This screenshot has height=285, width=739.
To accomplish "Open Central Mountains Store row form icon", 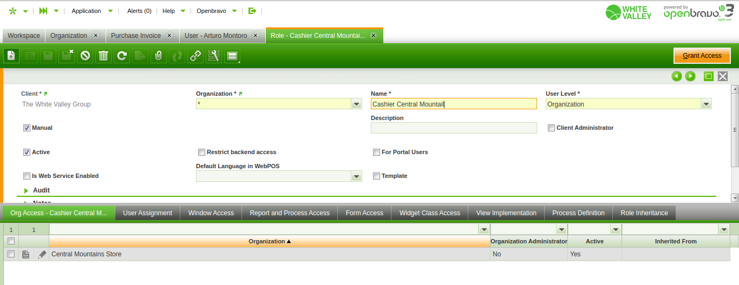I will click(x=25, y=254).
